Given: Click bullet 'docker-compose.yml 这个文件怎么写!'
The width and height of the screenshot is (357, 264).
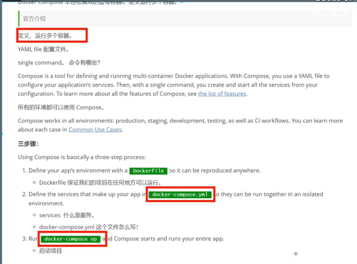Looking at the screenshot, I should tap(89, 227).
